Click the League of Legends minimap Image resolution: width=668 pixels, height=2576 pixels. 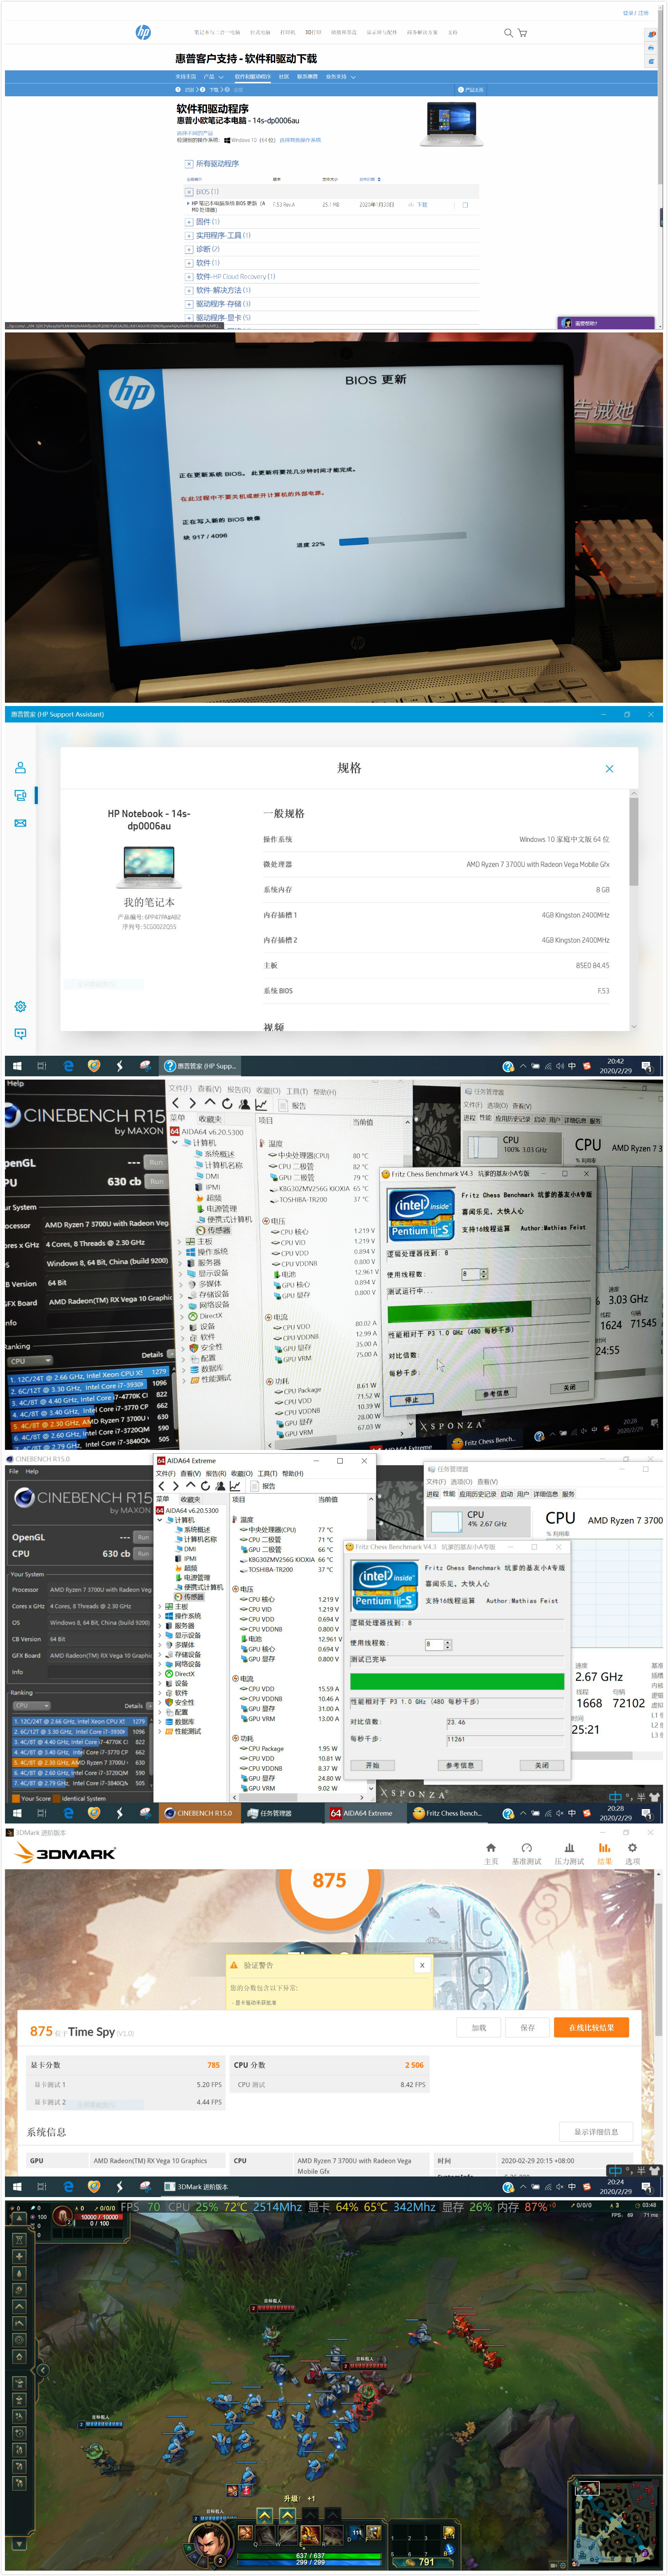pyautogui.click(x=614, y=2523)
